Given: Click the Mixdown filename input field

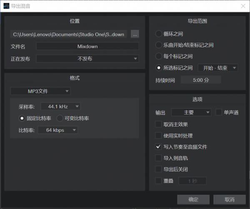Looking at the screenshot, I should coord(87,46).
